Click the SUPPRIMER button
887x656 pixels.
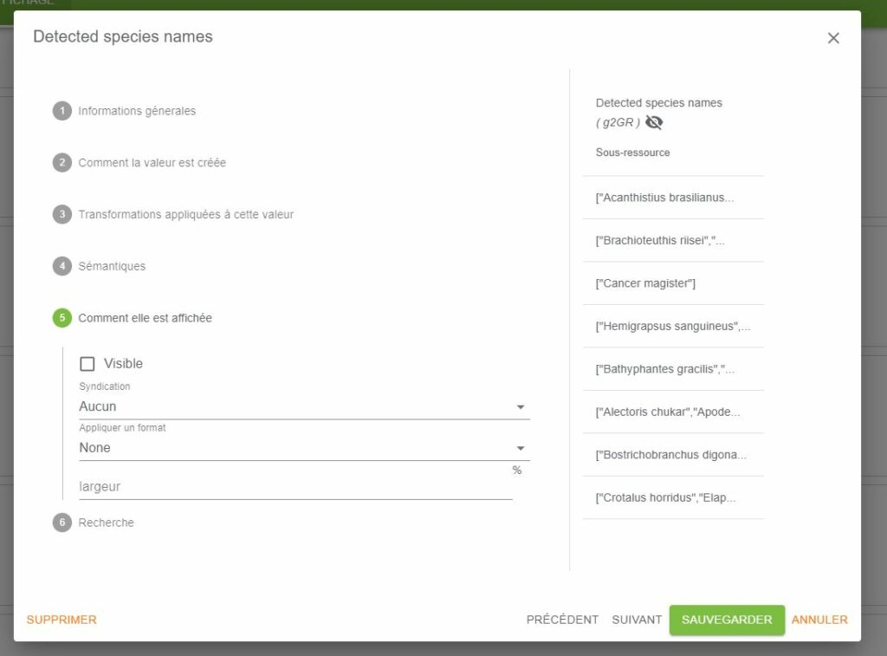62,620
